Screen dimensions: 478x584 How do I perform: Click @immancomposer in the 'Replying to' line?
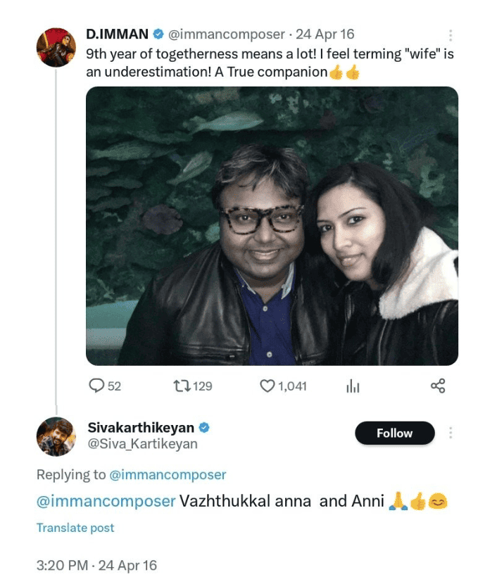(168, 475)
